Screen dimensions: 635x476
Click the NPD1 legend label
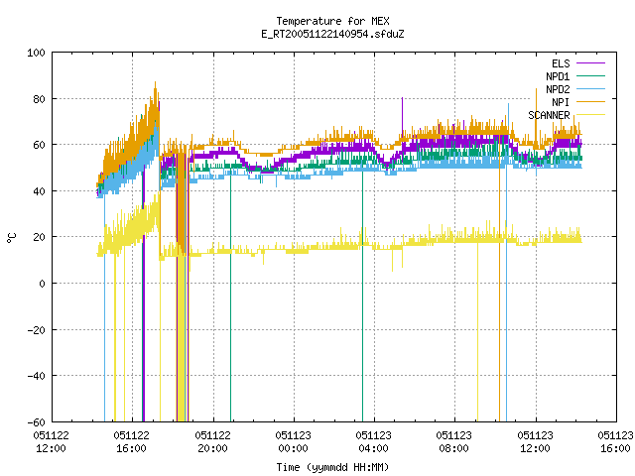558,76
